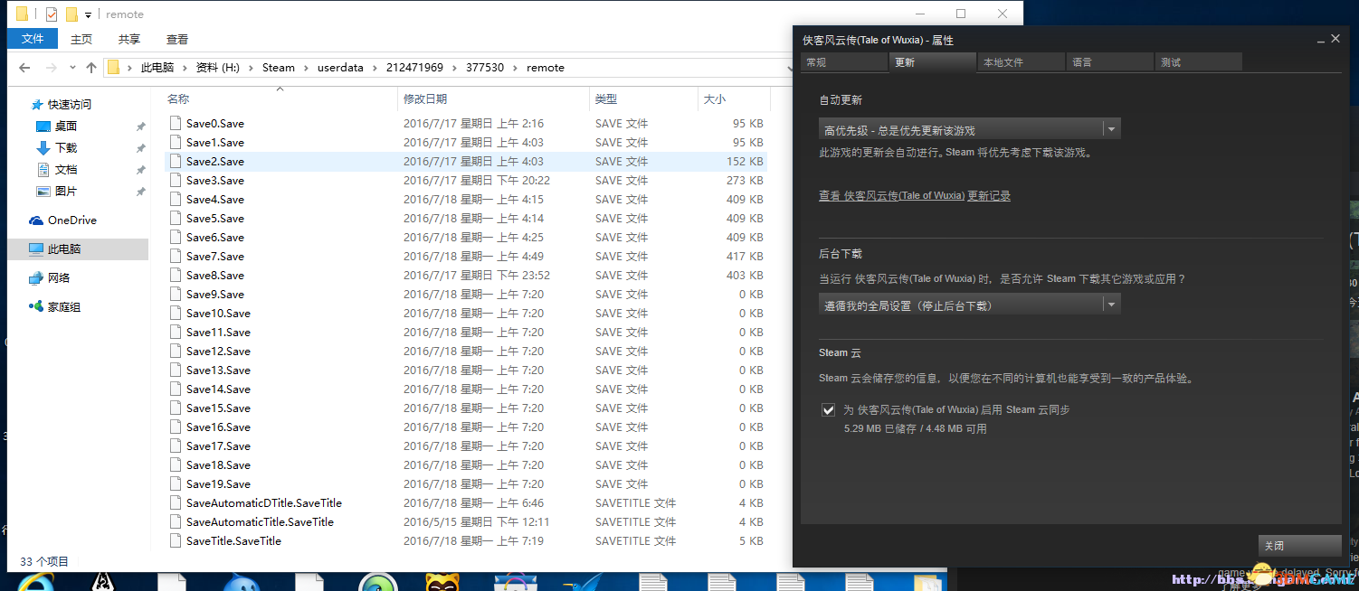
Task: Open the 遵循我的全局设置 background download dropdown
Action: 969,305
